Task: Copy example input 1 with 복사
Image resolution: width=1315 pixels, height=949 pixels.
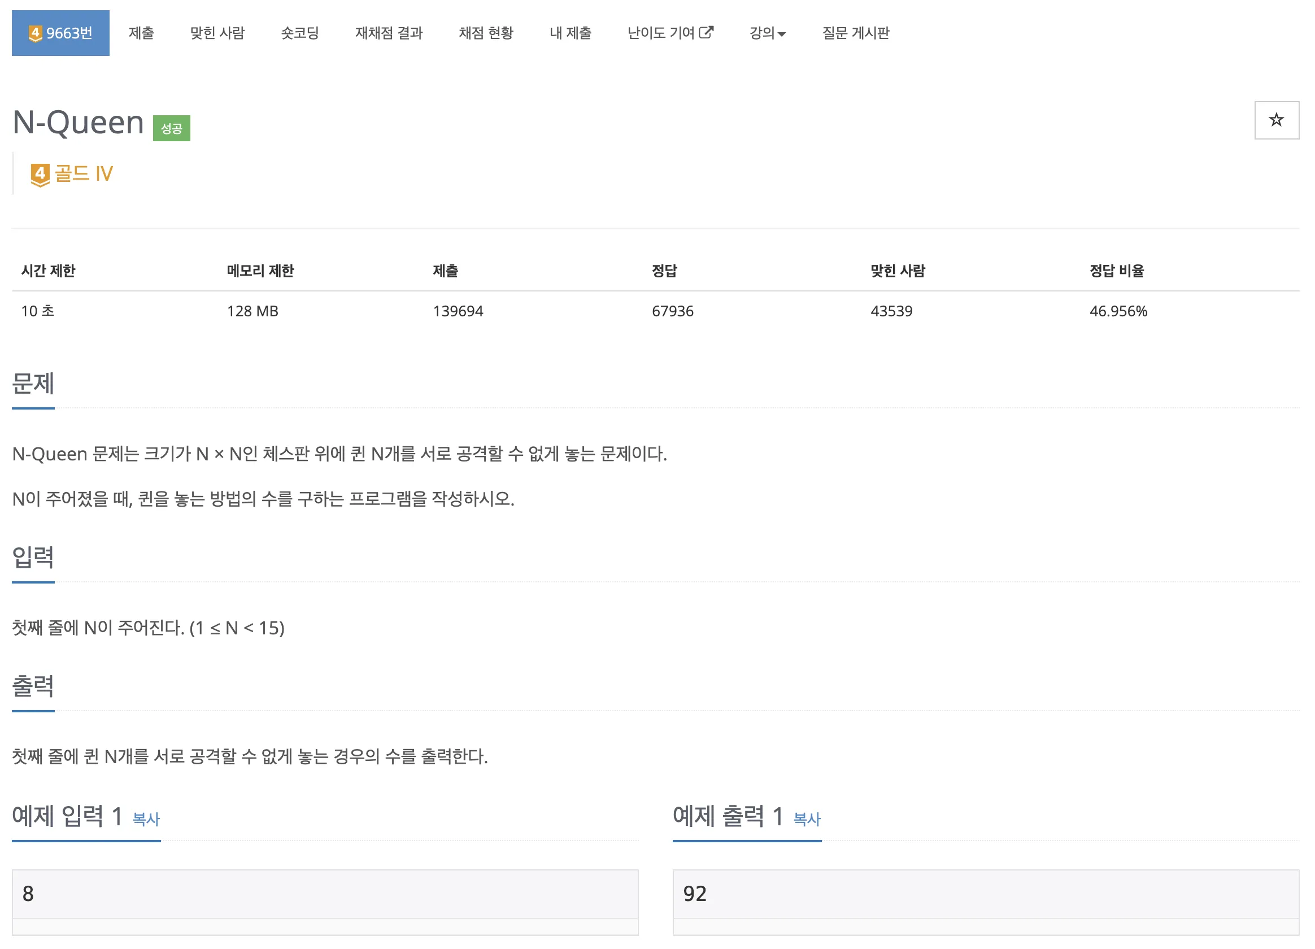Action: coord(146,819)
